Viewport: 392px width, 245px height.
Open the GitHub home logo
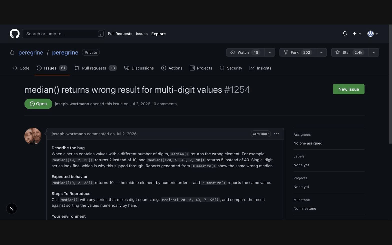[x=14, y=34]
